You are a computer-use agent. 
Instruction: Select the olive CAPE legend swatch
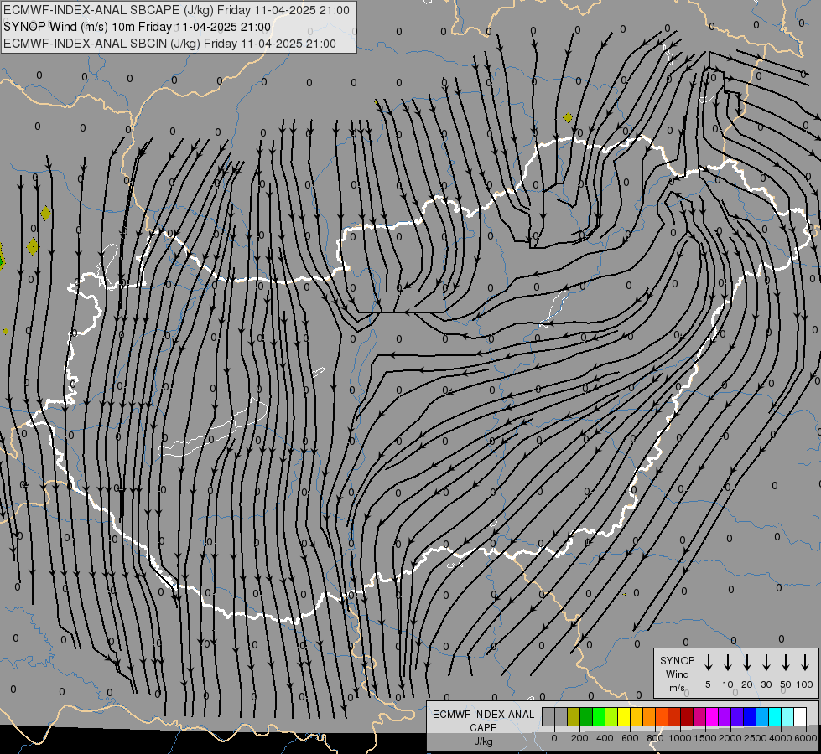pos(574,716)
